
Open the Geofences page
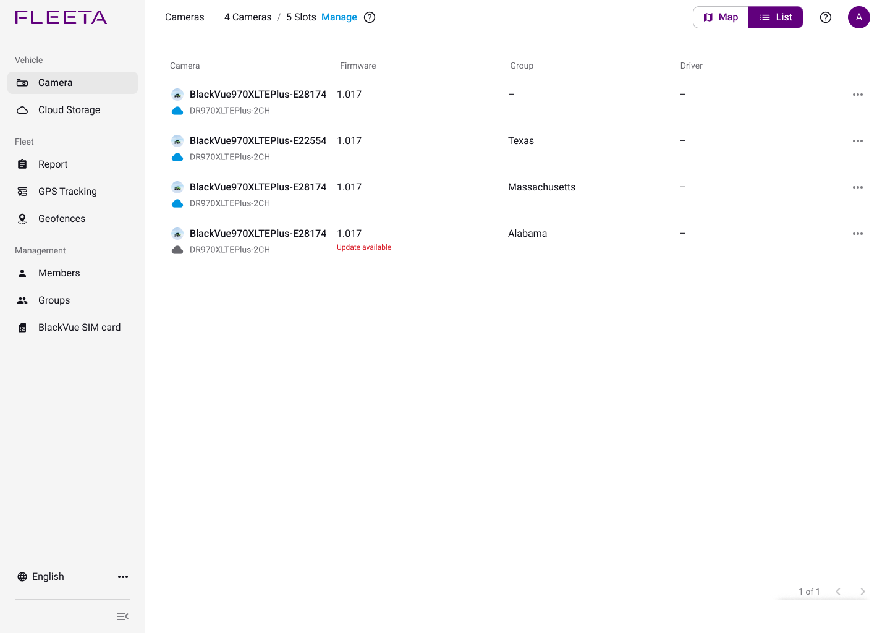pos(72,219)
